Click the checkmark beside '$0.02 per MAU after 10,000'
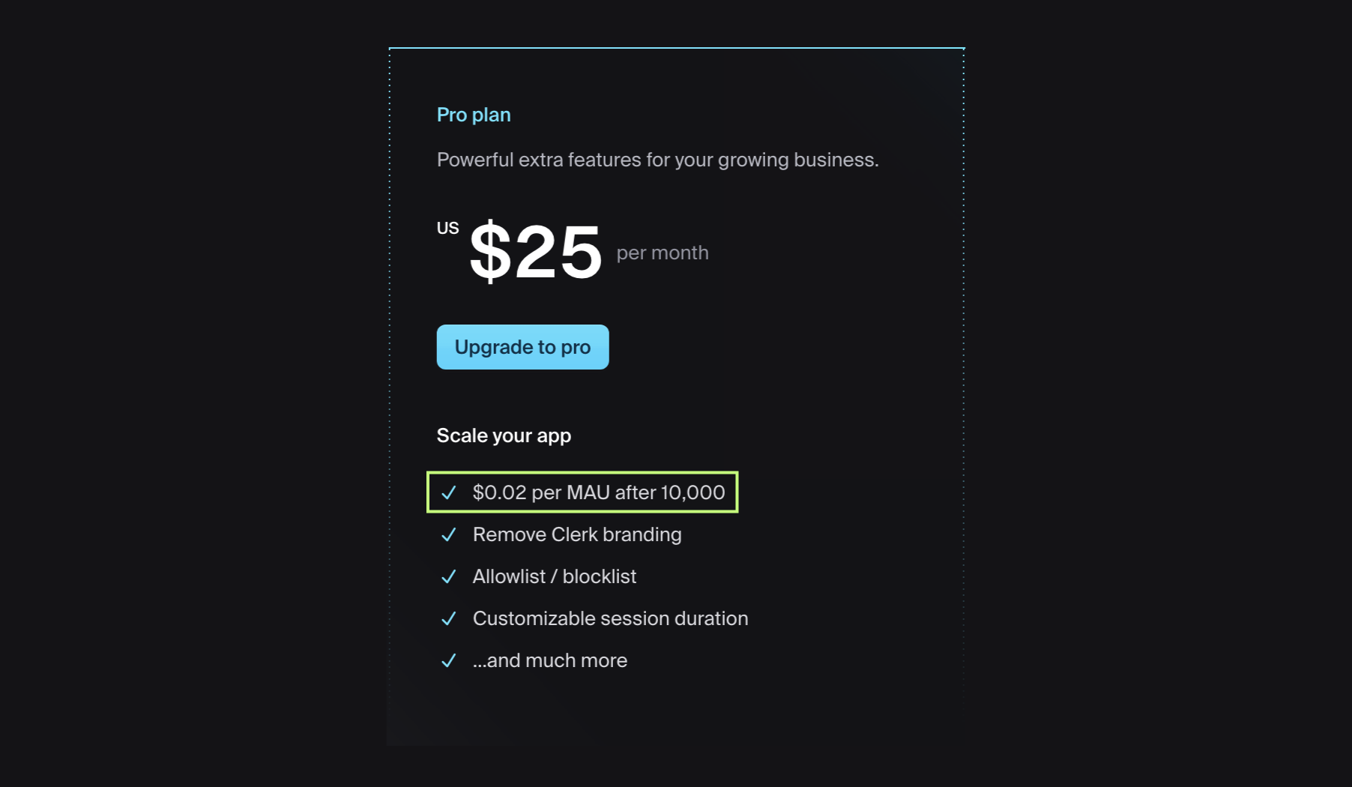 coord(448,492)
